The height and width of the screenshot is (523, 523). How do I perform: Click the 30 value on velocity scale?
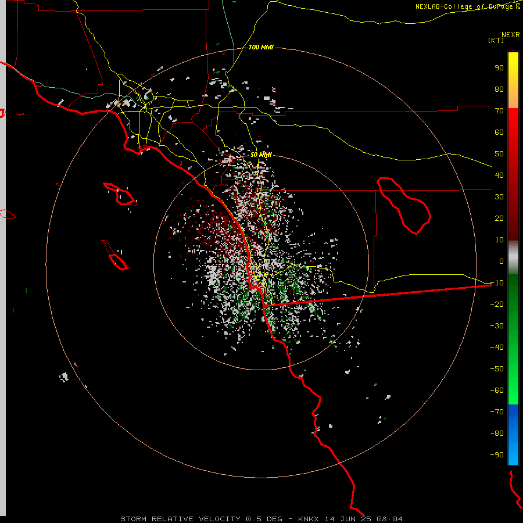click(499, 197)
